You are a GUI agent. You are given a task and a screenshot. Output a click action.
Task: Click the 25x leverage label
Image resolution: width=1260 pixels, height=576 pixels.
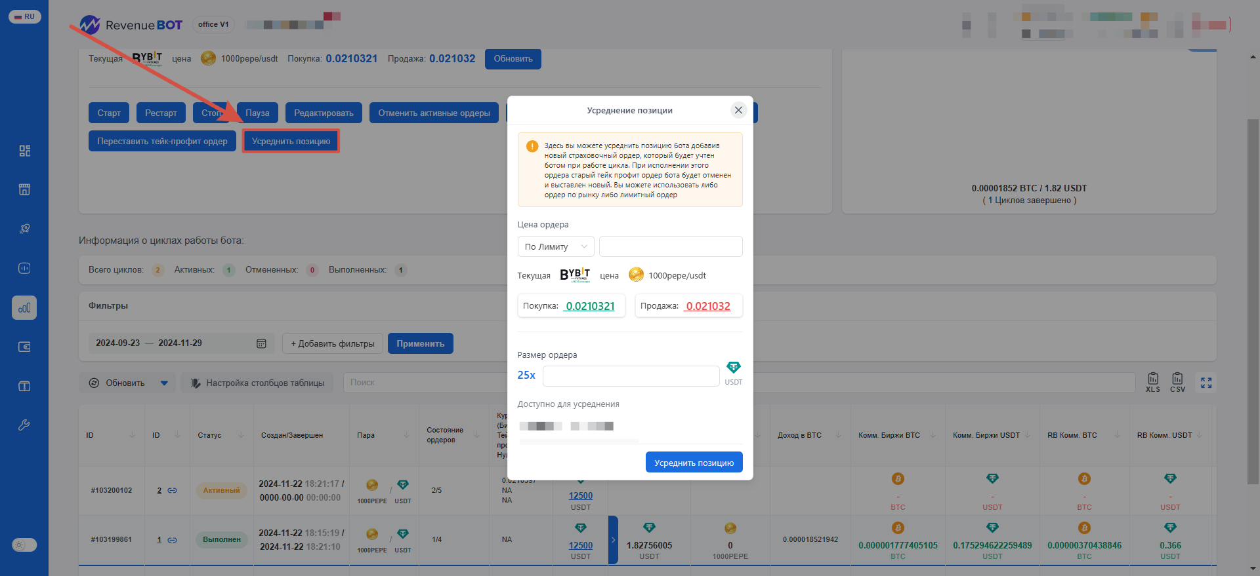pos(526,375)
